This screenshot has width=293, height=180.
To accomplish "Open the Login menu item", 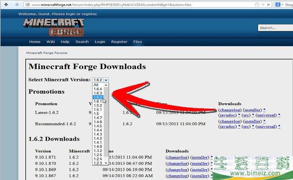I will click(x=100, y=42).
